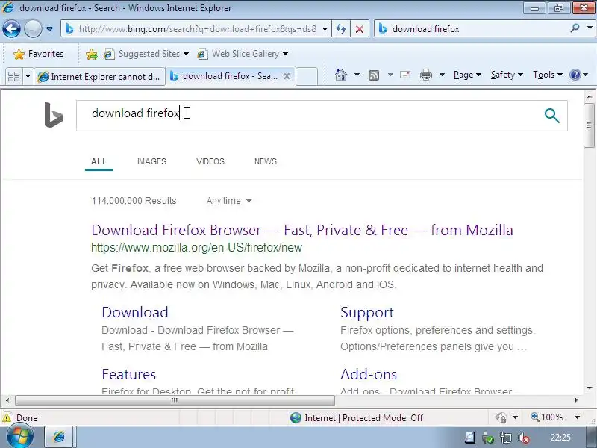Open the Favorites star button
597x448 pixels.
38,54
